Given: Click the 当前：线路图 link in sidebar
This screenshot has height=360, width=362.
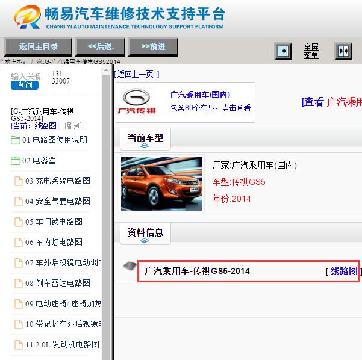Looking at the screenshot, I should [x=35, y=126].
